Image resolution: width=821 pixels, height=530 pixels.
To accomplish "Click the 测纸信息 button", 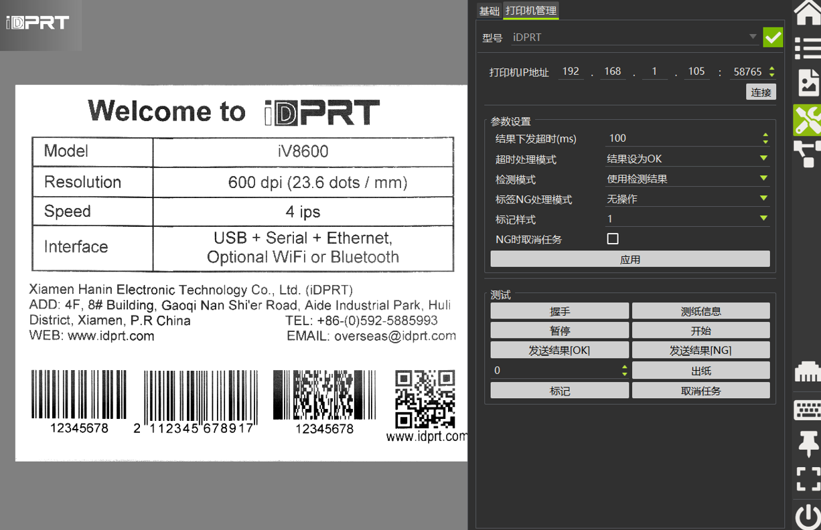I will tap(701, 311).
